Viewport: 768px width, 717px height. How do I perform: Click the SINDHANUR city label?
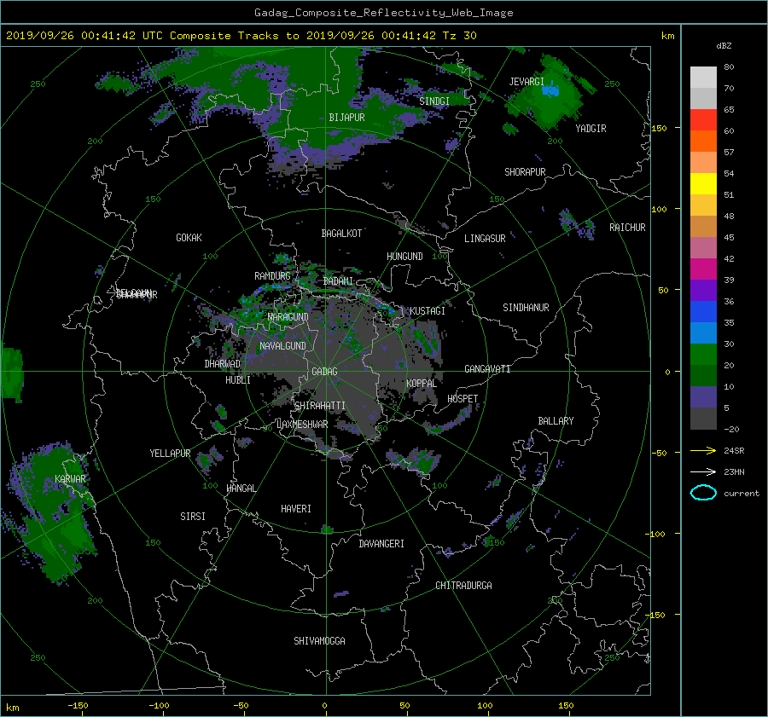click(x=526, y=308)
